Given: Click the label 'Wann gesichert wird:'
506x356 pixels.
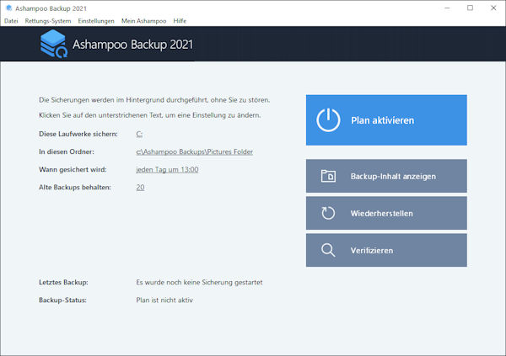Looking at the screenshot, I should coord(73,169).
